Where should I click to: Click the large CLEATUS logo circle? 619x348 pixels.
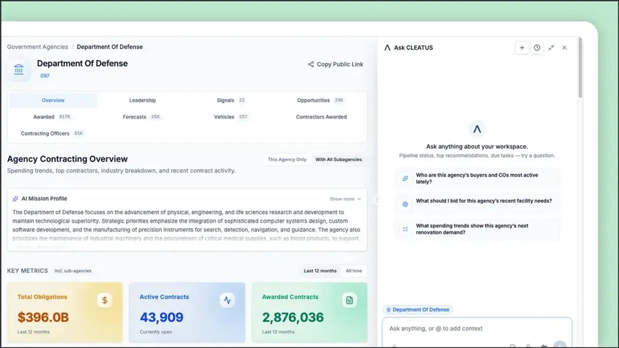tap(477, 129)
